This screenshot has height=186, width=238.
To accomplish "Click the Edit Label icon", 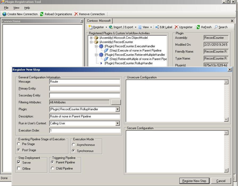I will click(157, 27).
